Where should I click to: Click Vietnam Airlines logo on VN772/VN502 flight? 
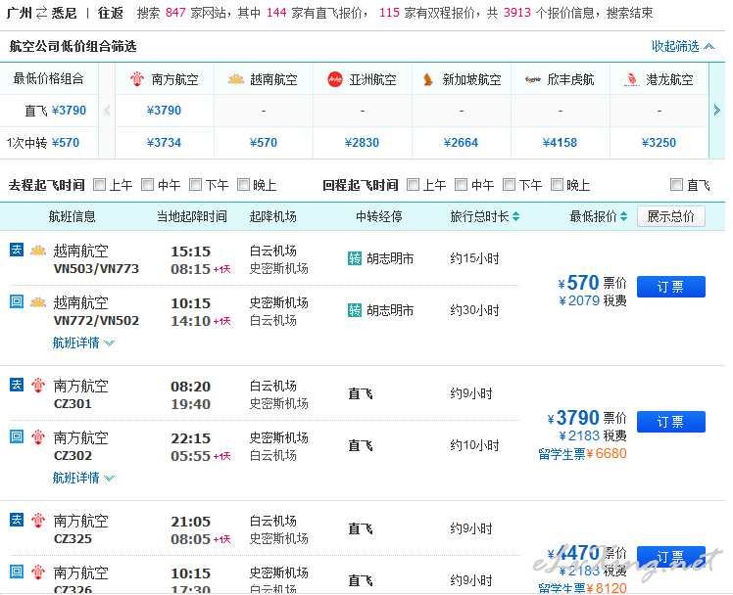(38, 302)
